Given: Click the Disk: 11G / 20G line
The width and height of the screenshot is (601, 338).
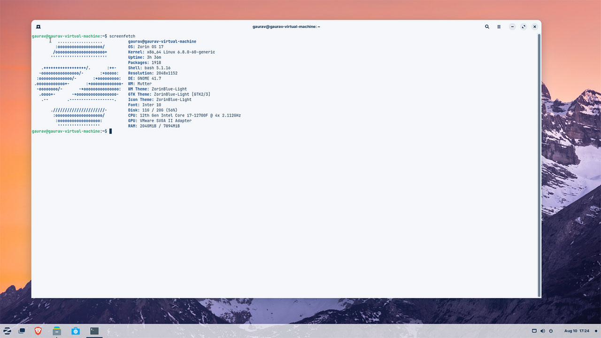Looking at the screenshot, I should coord(153,110).
